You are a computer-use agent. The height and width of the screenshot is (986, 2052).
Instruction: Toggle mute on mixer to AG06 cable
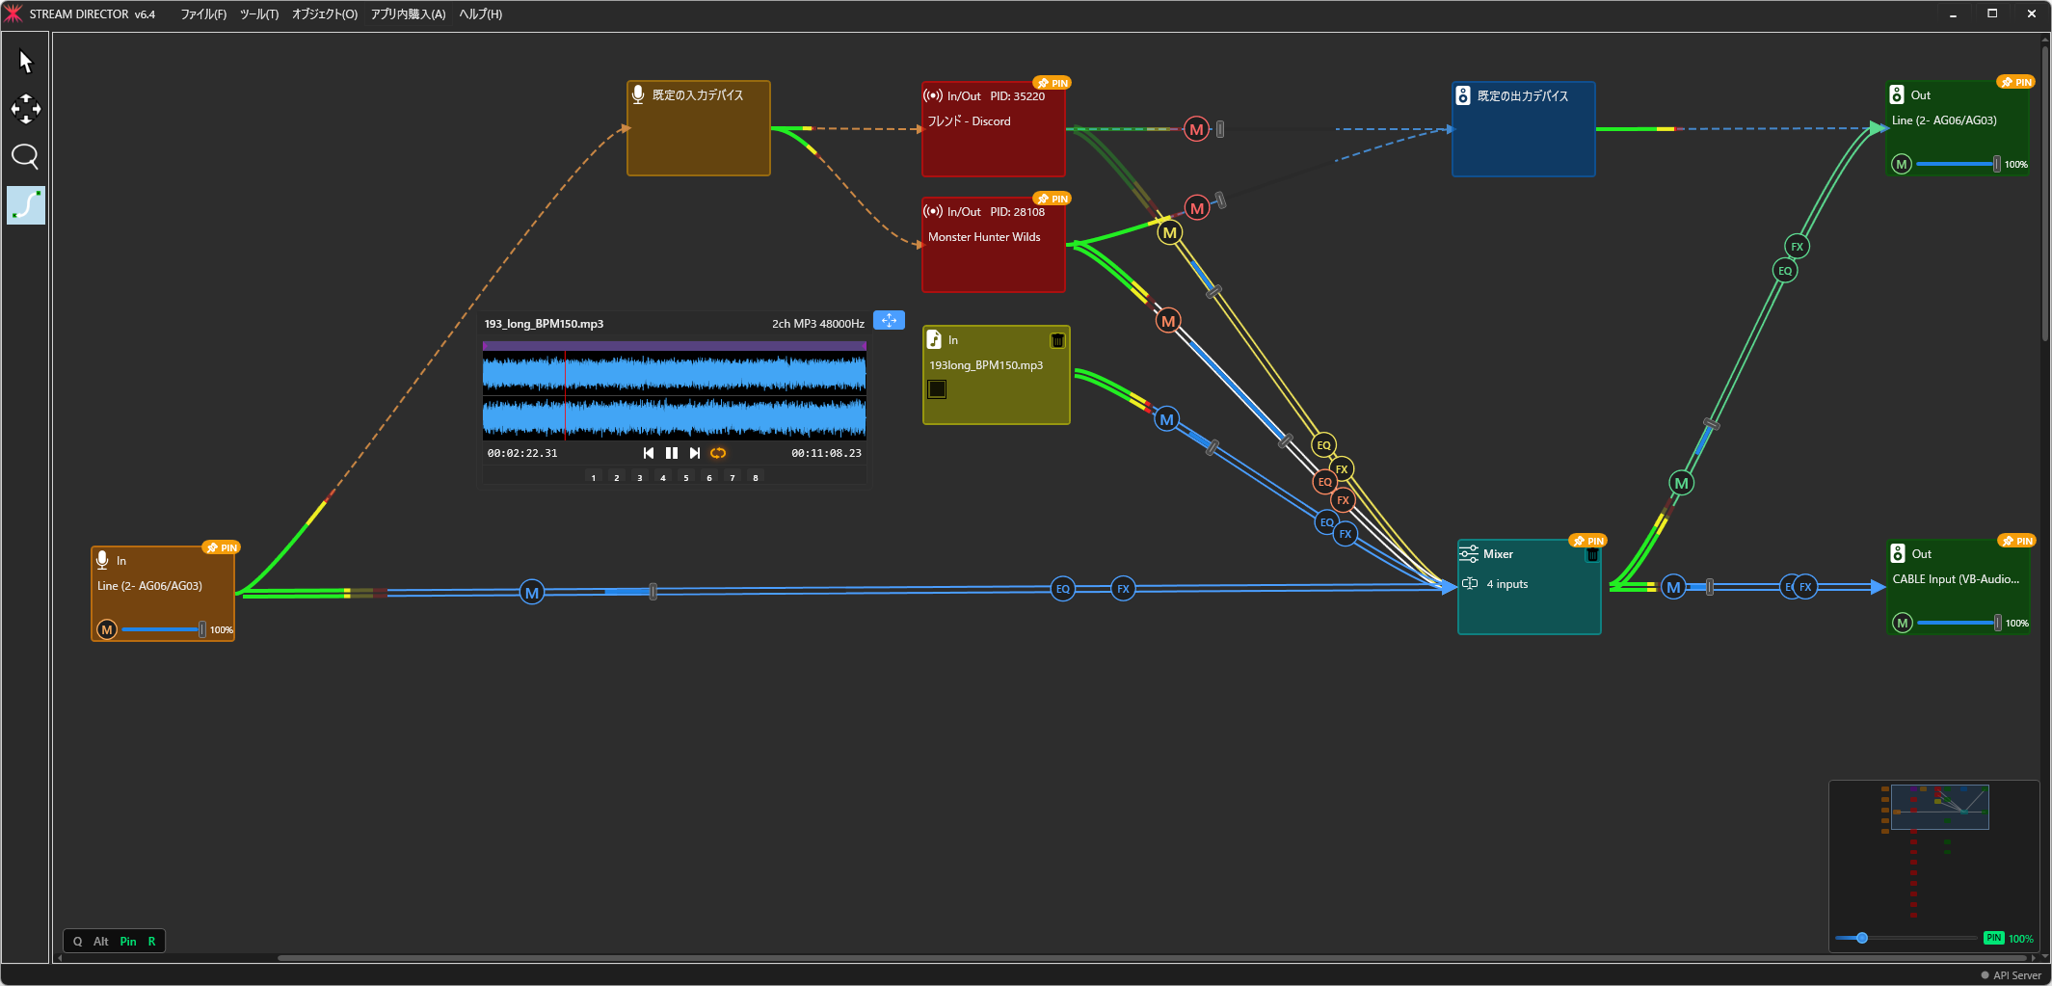pos(1681,483)
